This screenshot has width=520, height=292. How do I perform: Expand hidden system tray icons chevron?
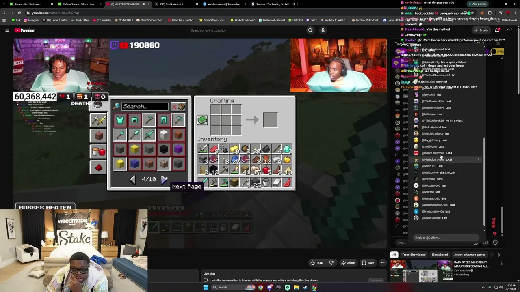[483, 287]
